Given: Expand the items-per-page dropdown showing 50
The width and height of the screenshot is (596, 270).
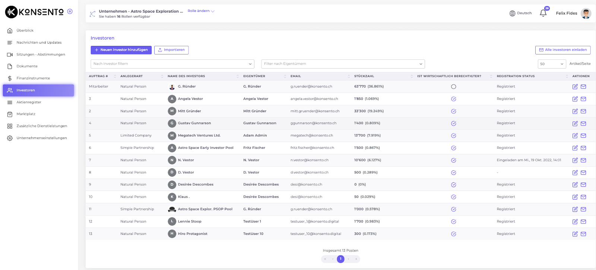Looking at the screenshot, I should [552, 64].
